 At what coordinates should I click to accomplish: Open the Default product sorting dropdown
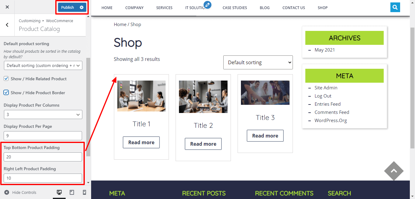(43, 65)
